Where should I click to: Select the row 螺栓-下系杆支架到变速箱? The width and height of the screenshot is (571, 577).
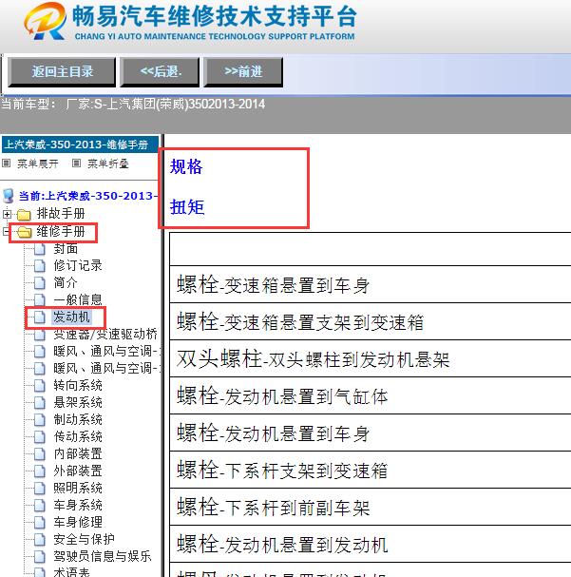click(x=371, y=471)
